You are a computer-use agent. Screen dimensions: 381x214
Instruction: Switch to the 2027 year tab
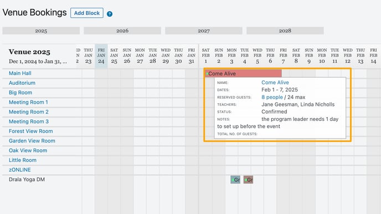pyautogui.click(x=204, y=31)
